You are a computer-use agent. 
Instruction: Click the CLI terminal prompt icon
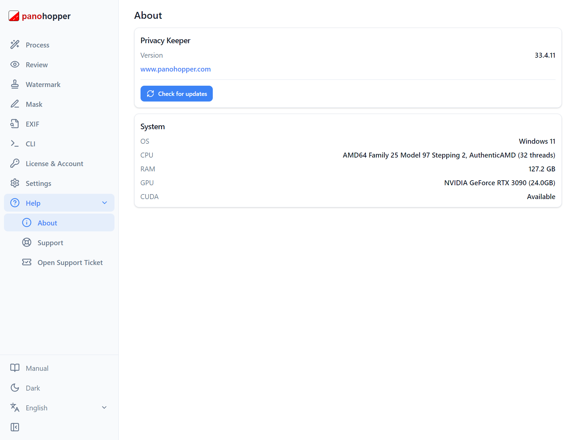tap(15, 143)
